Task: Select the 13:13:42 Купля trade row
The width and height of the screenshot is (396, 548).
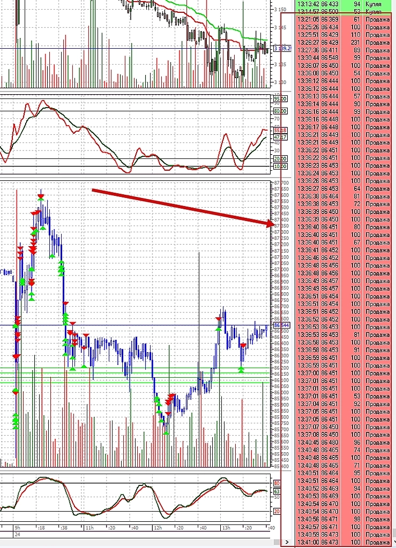Action: click(x=343, y=3)
